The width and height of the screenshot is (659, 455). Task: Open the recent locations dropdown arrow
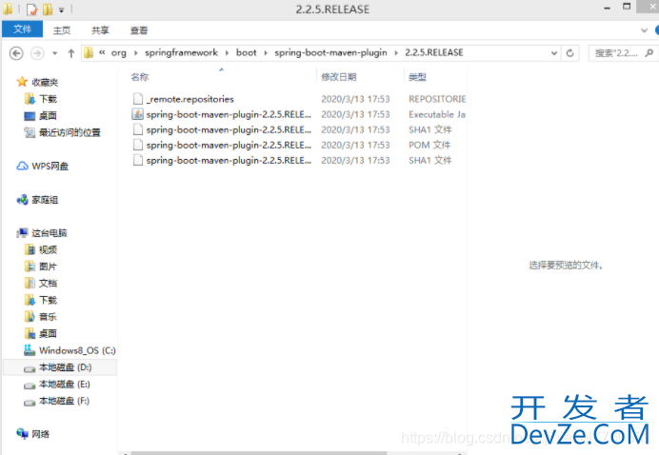(54, 53)
